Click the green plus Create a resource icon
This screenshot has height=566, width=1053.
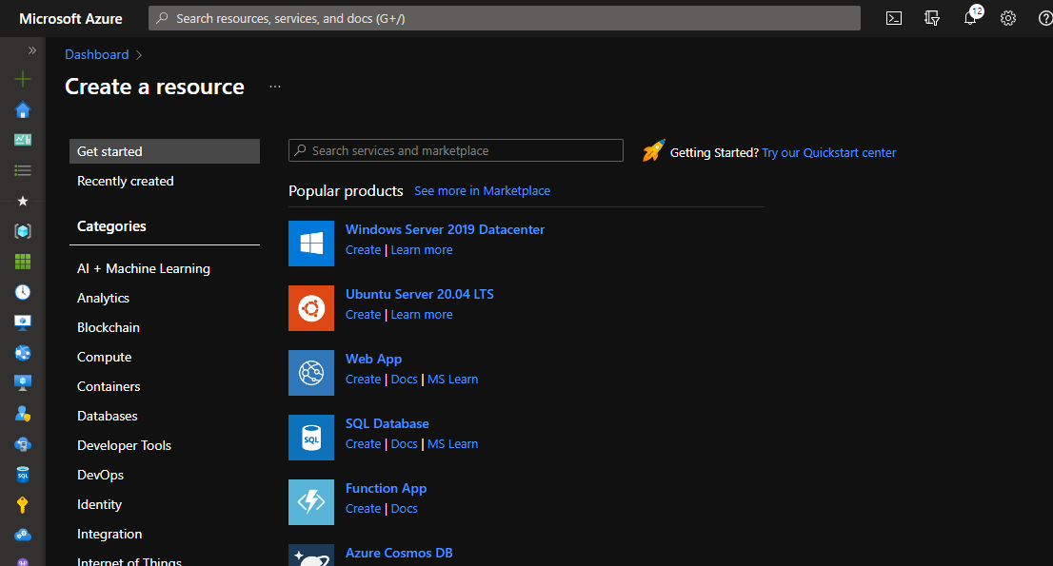click(23, 80)
